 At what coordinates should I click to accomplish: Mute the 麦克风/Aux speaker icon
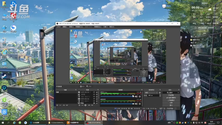[136, 96]
